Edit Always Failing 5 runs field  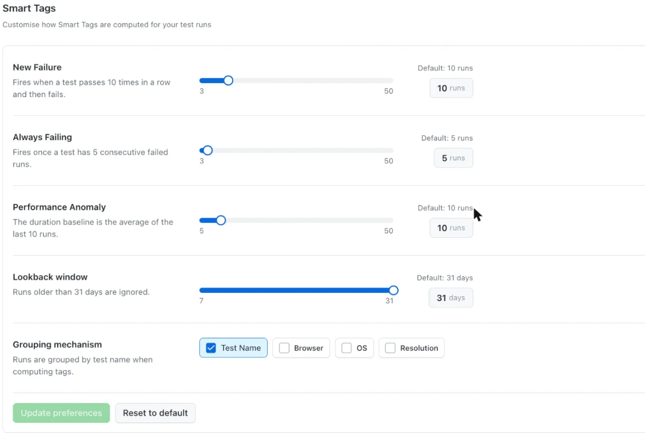point(454,158)
